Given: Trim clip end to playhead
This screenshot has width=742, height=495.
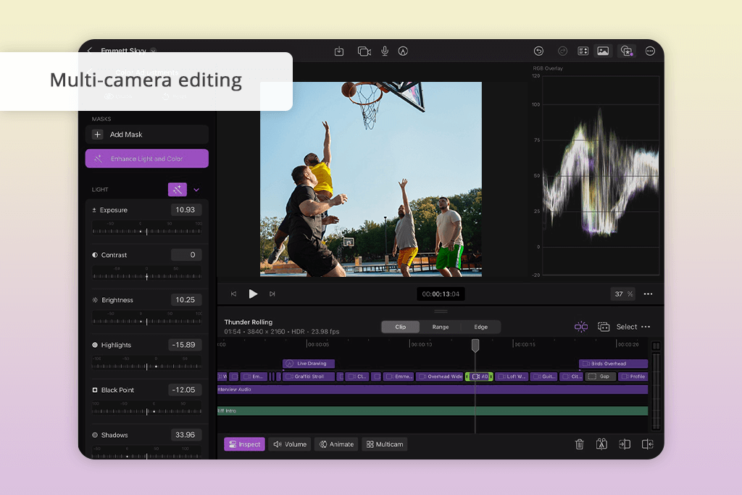Looking at the screenshot, I should (647, 444).
